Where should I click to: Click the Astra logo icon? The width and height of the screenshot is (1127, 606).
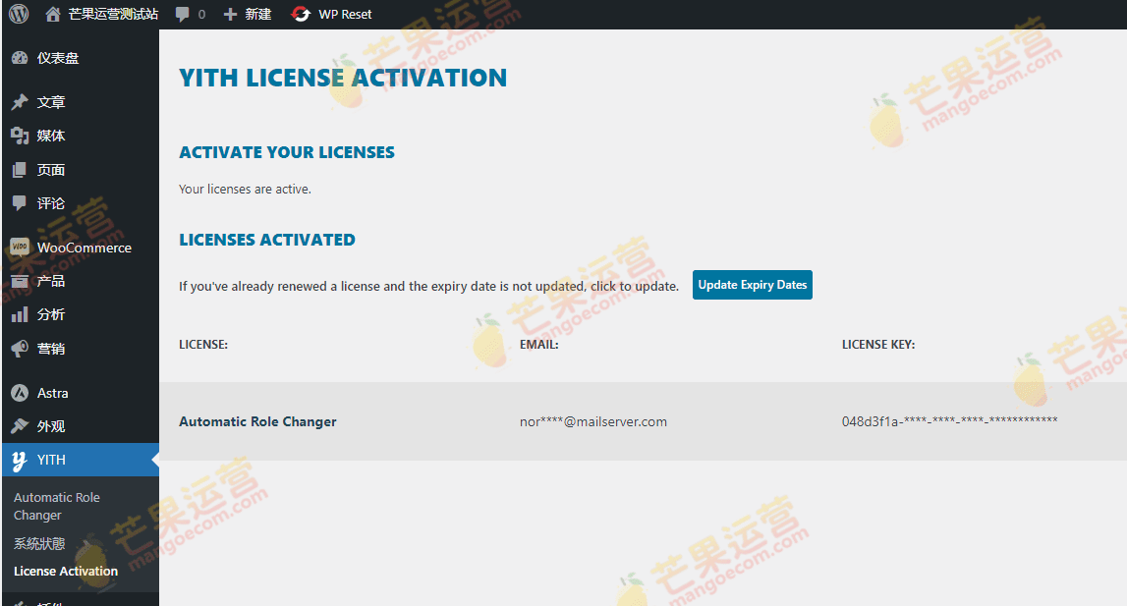(x=20, y=393)
